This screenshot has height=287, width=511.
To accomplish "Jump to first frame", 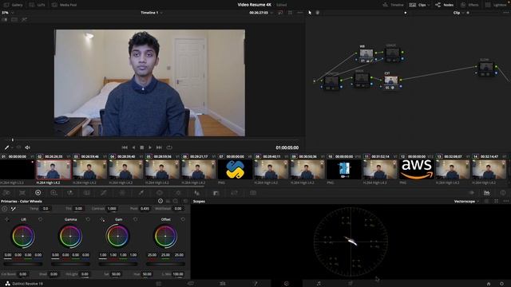I will [x=125, y=147].
